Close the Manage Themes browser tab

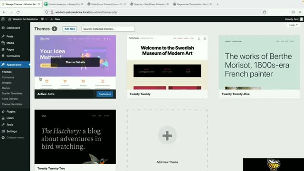pos(39,4)
